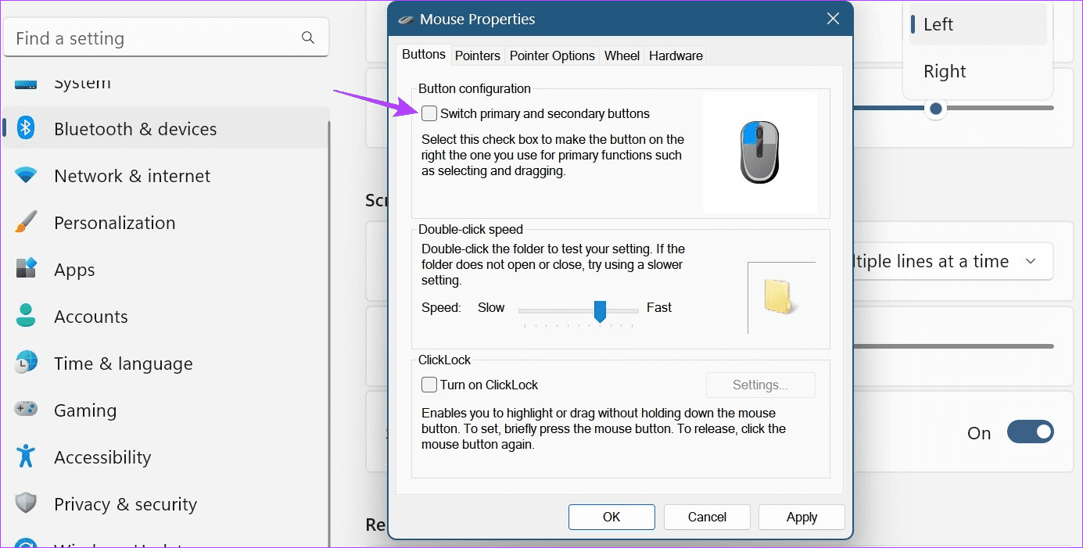This screenshot has height=548, width=1083.
Task: Open Bluetooth & devices settings page
Action: [166, 128]
